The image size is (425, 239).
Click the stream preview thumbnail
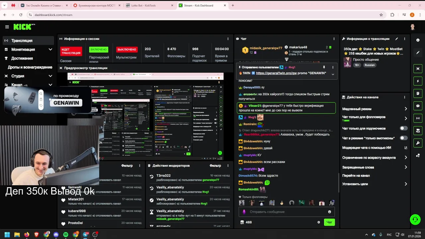(145, 116)
